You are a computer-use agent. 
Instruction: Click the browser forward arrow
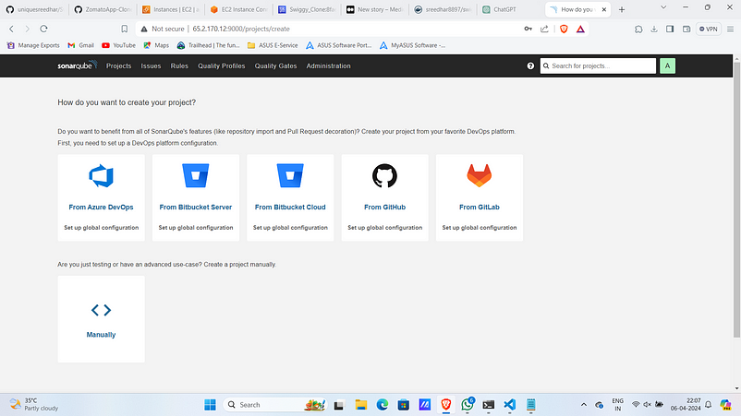(28, 29)
